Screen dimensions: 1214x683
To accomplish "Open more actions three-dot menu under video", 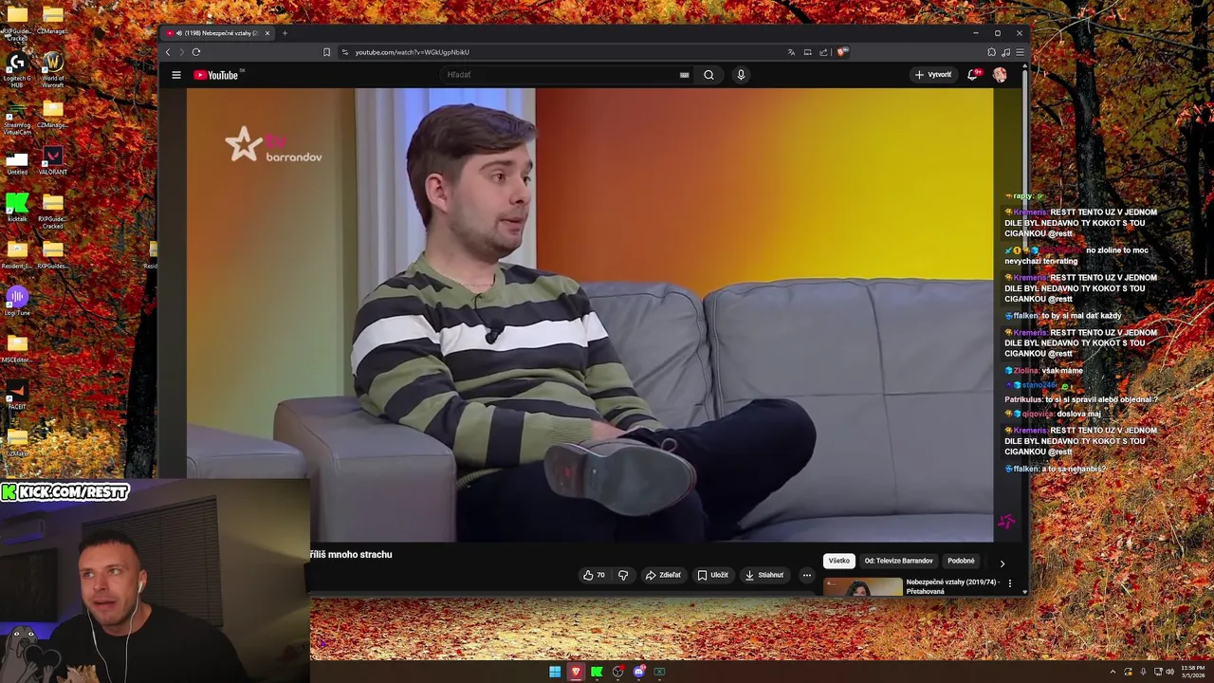I will pos(807,575).
